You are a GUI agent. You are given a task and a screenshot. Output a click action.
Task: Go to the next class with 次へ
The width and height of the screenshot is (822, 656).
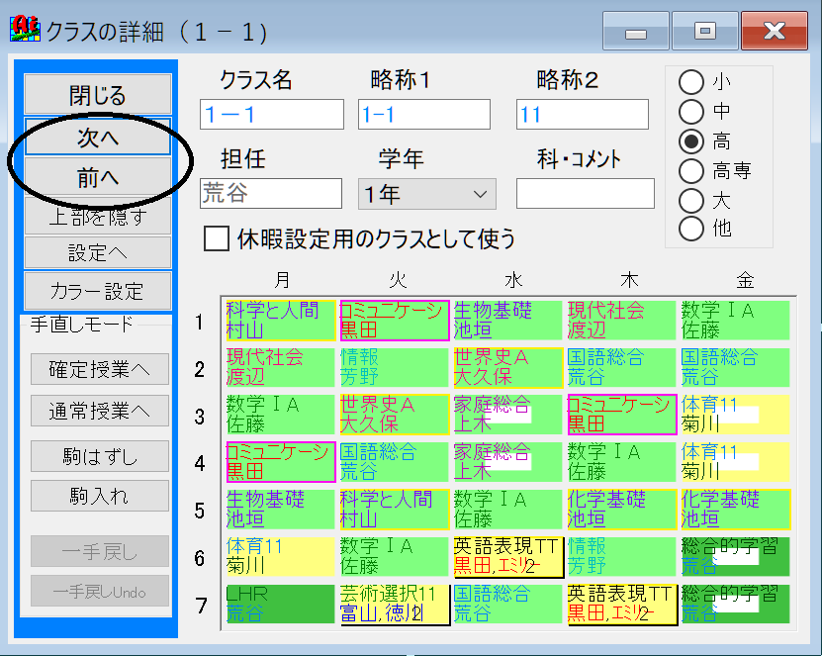tap(98, 137)
